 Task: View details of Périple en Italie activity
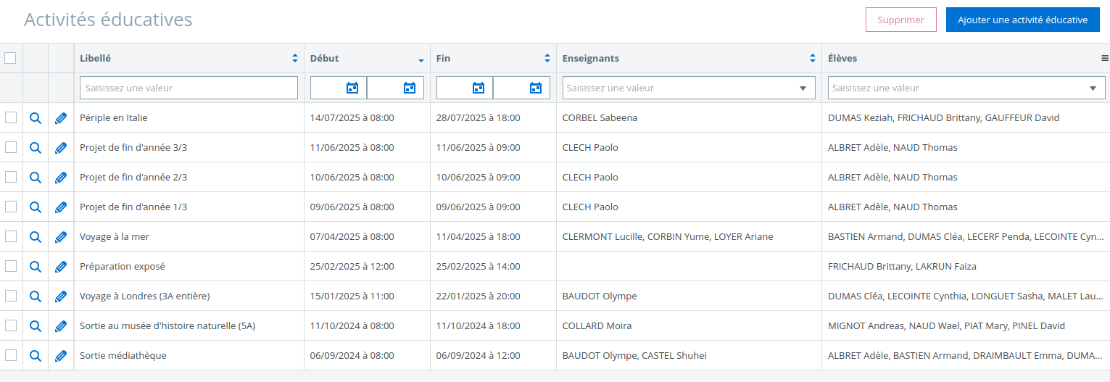tap(35, 117)
